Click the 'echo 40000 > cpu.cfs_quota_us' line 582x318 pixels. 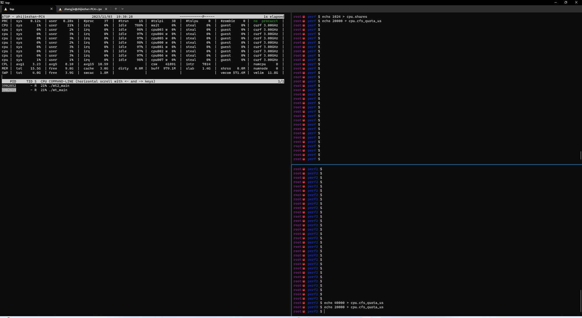click(354, 303)
